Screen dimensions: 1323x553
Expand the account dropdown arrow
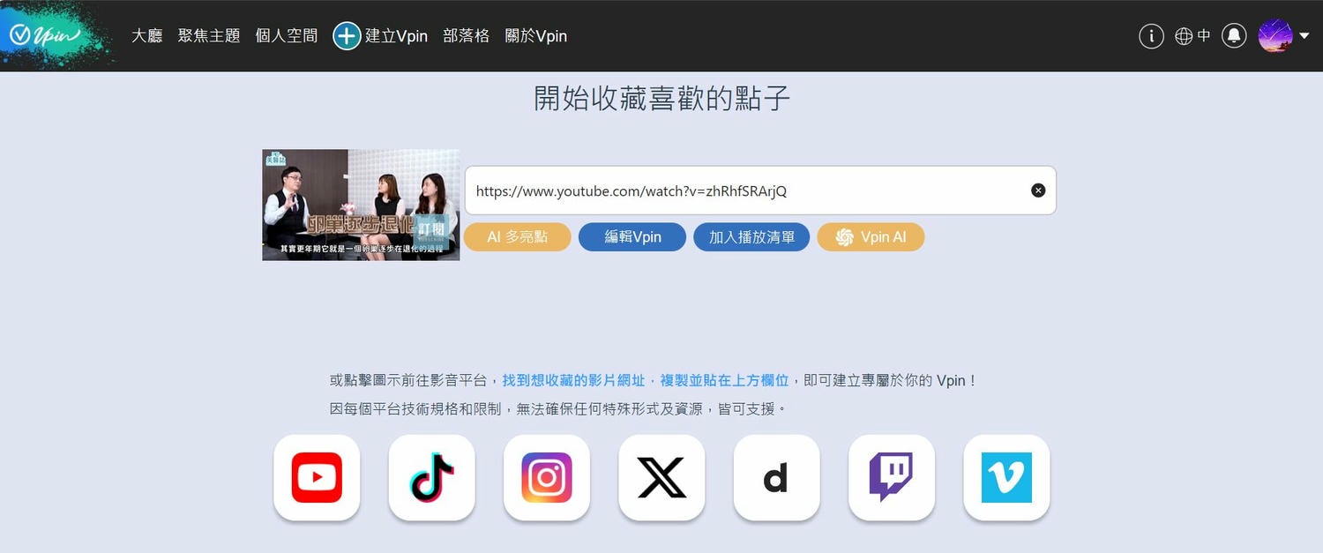pos(1304,37)
